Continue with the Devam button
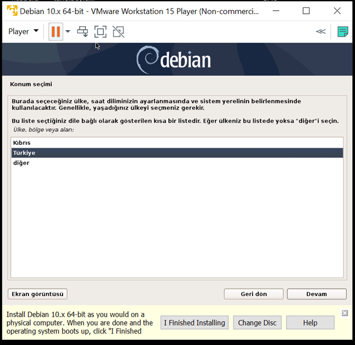The width and height of the screenshot is (355, 345). (316, 294)
